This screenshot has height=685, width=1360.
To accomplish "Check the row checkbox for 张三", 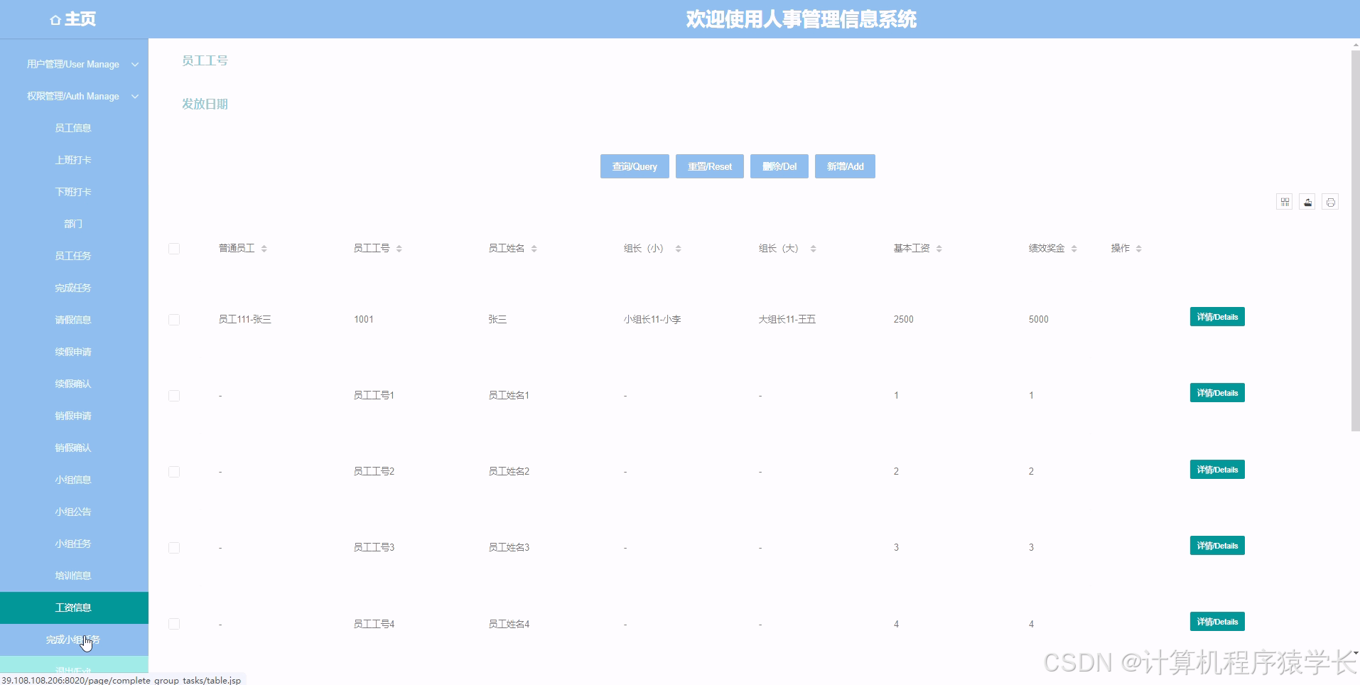I will pos(174,319).
